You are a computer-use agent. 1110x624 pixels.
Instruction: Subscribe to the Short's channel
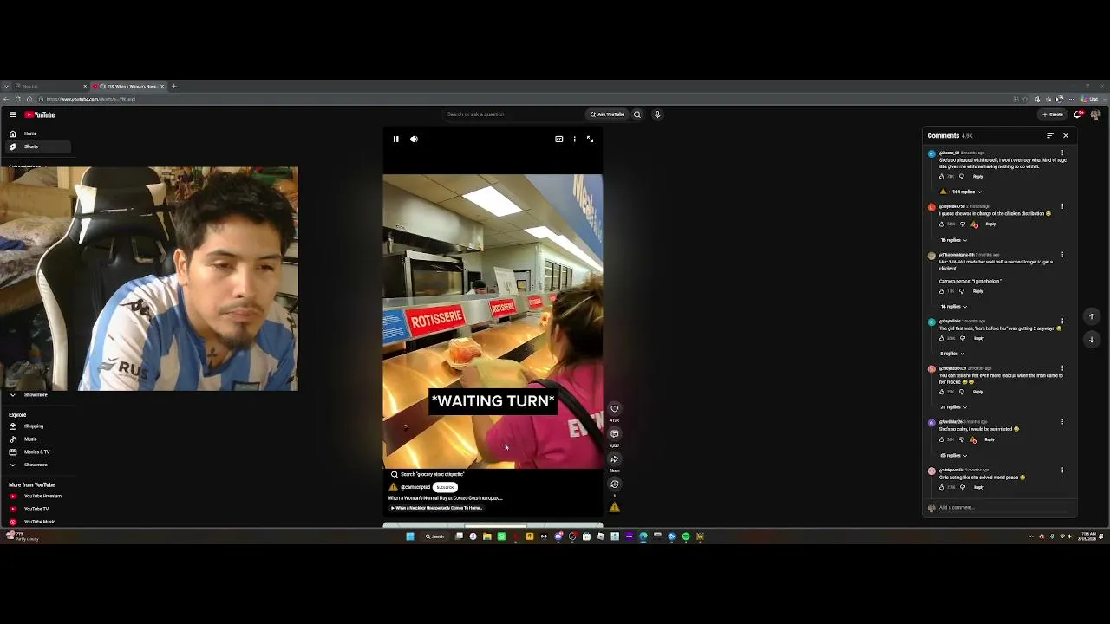(x=445, y=487)
